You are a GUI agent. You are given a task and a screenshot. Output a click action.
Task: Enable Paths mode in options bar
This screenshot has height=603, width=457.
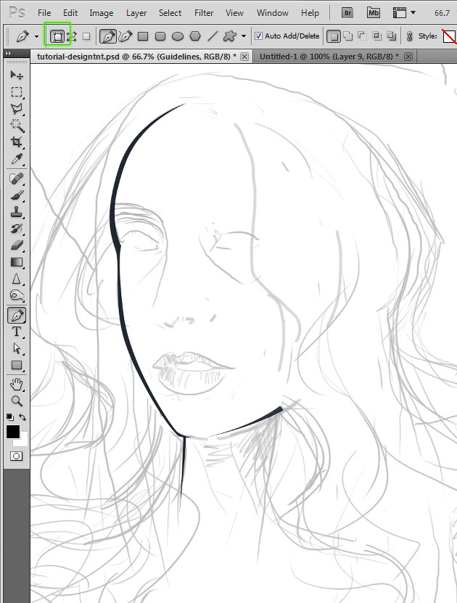click(72, 36)
